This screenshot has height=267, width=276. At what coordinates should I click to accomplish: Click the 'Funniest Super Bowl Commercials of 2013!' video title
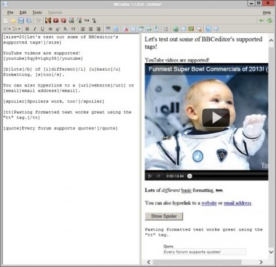click(x=206, y=69)
